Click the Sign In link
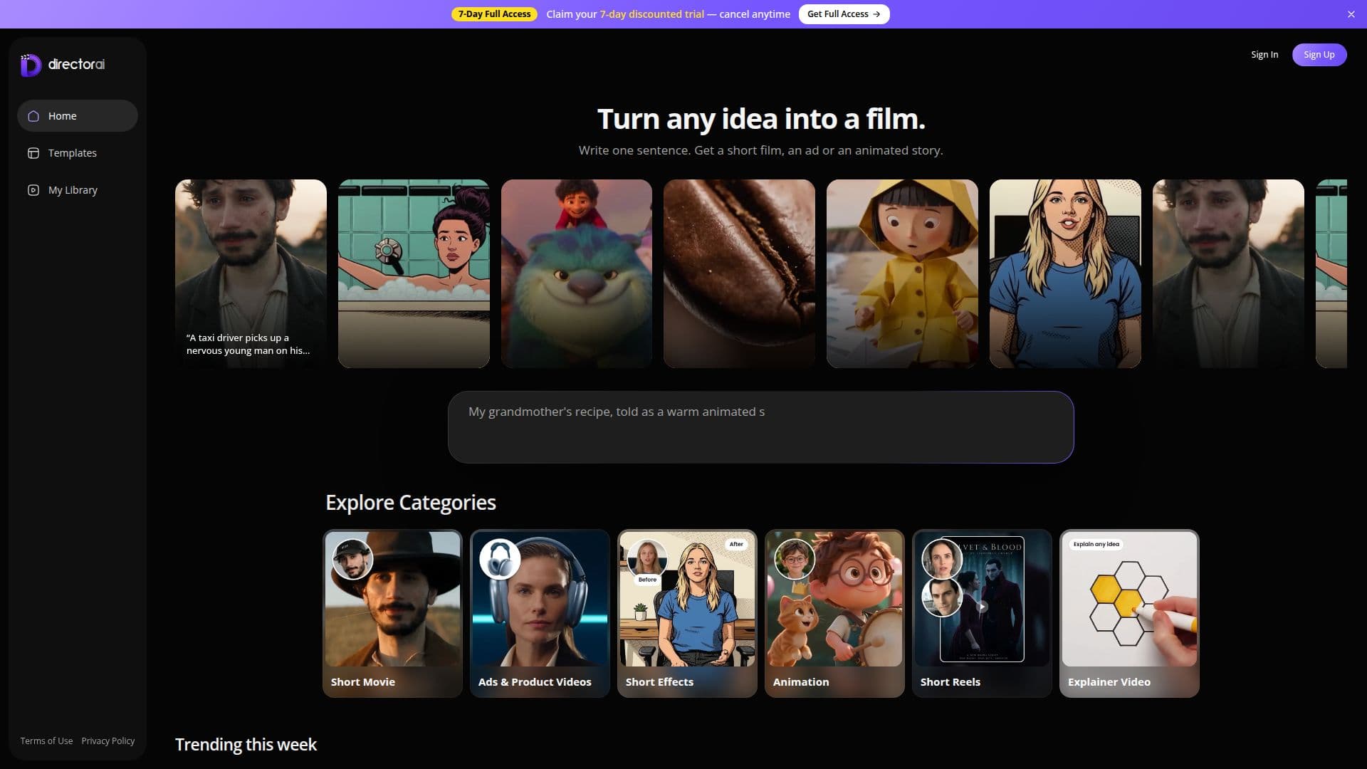The image size is (1367, 769). (x=1264, y=55)
